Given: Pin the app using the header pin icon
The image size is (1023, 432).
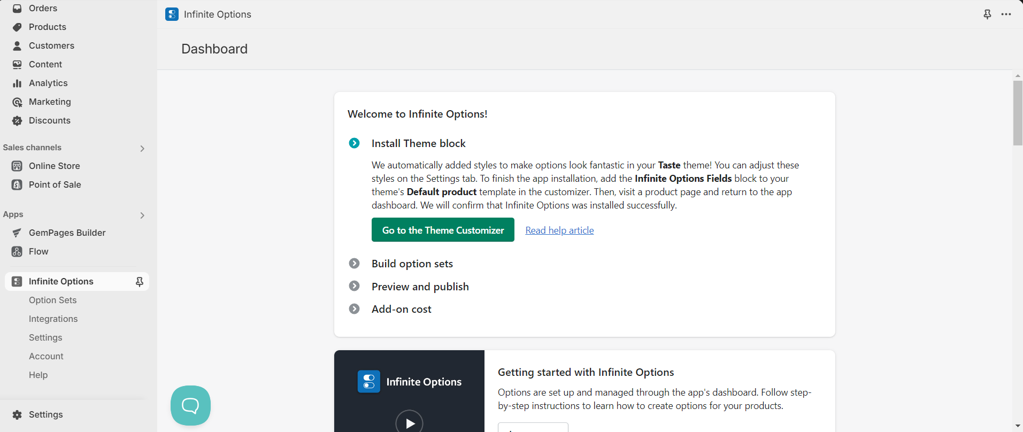Looking at the screenshot, I should (x=987, y=14).
